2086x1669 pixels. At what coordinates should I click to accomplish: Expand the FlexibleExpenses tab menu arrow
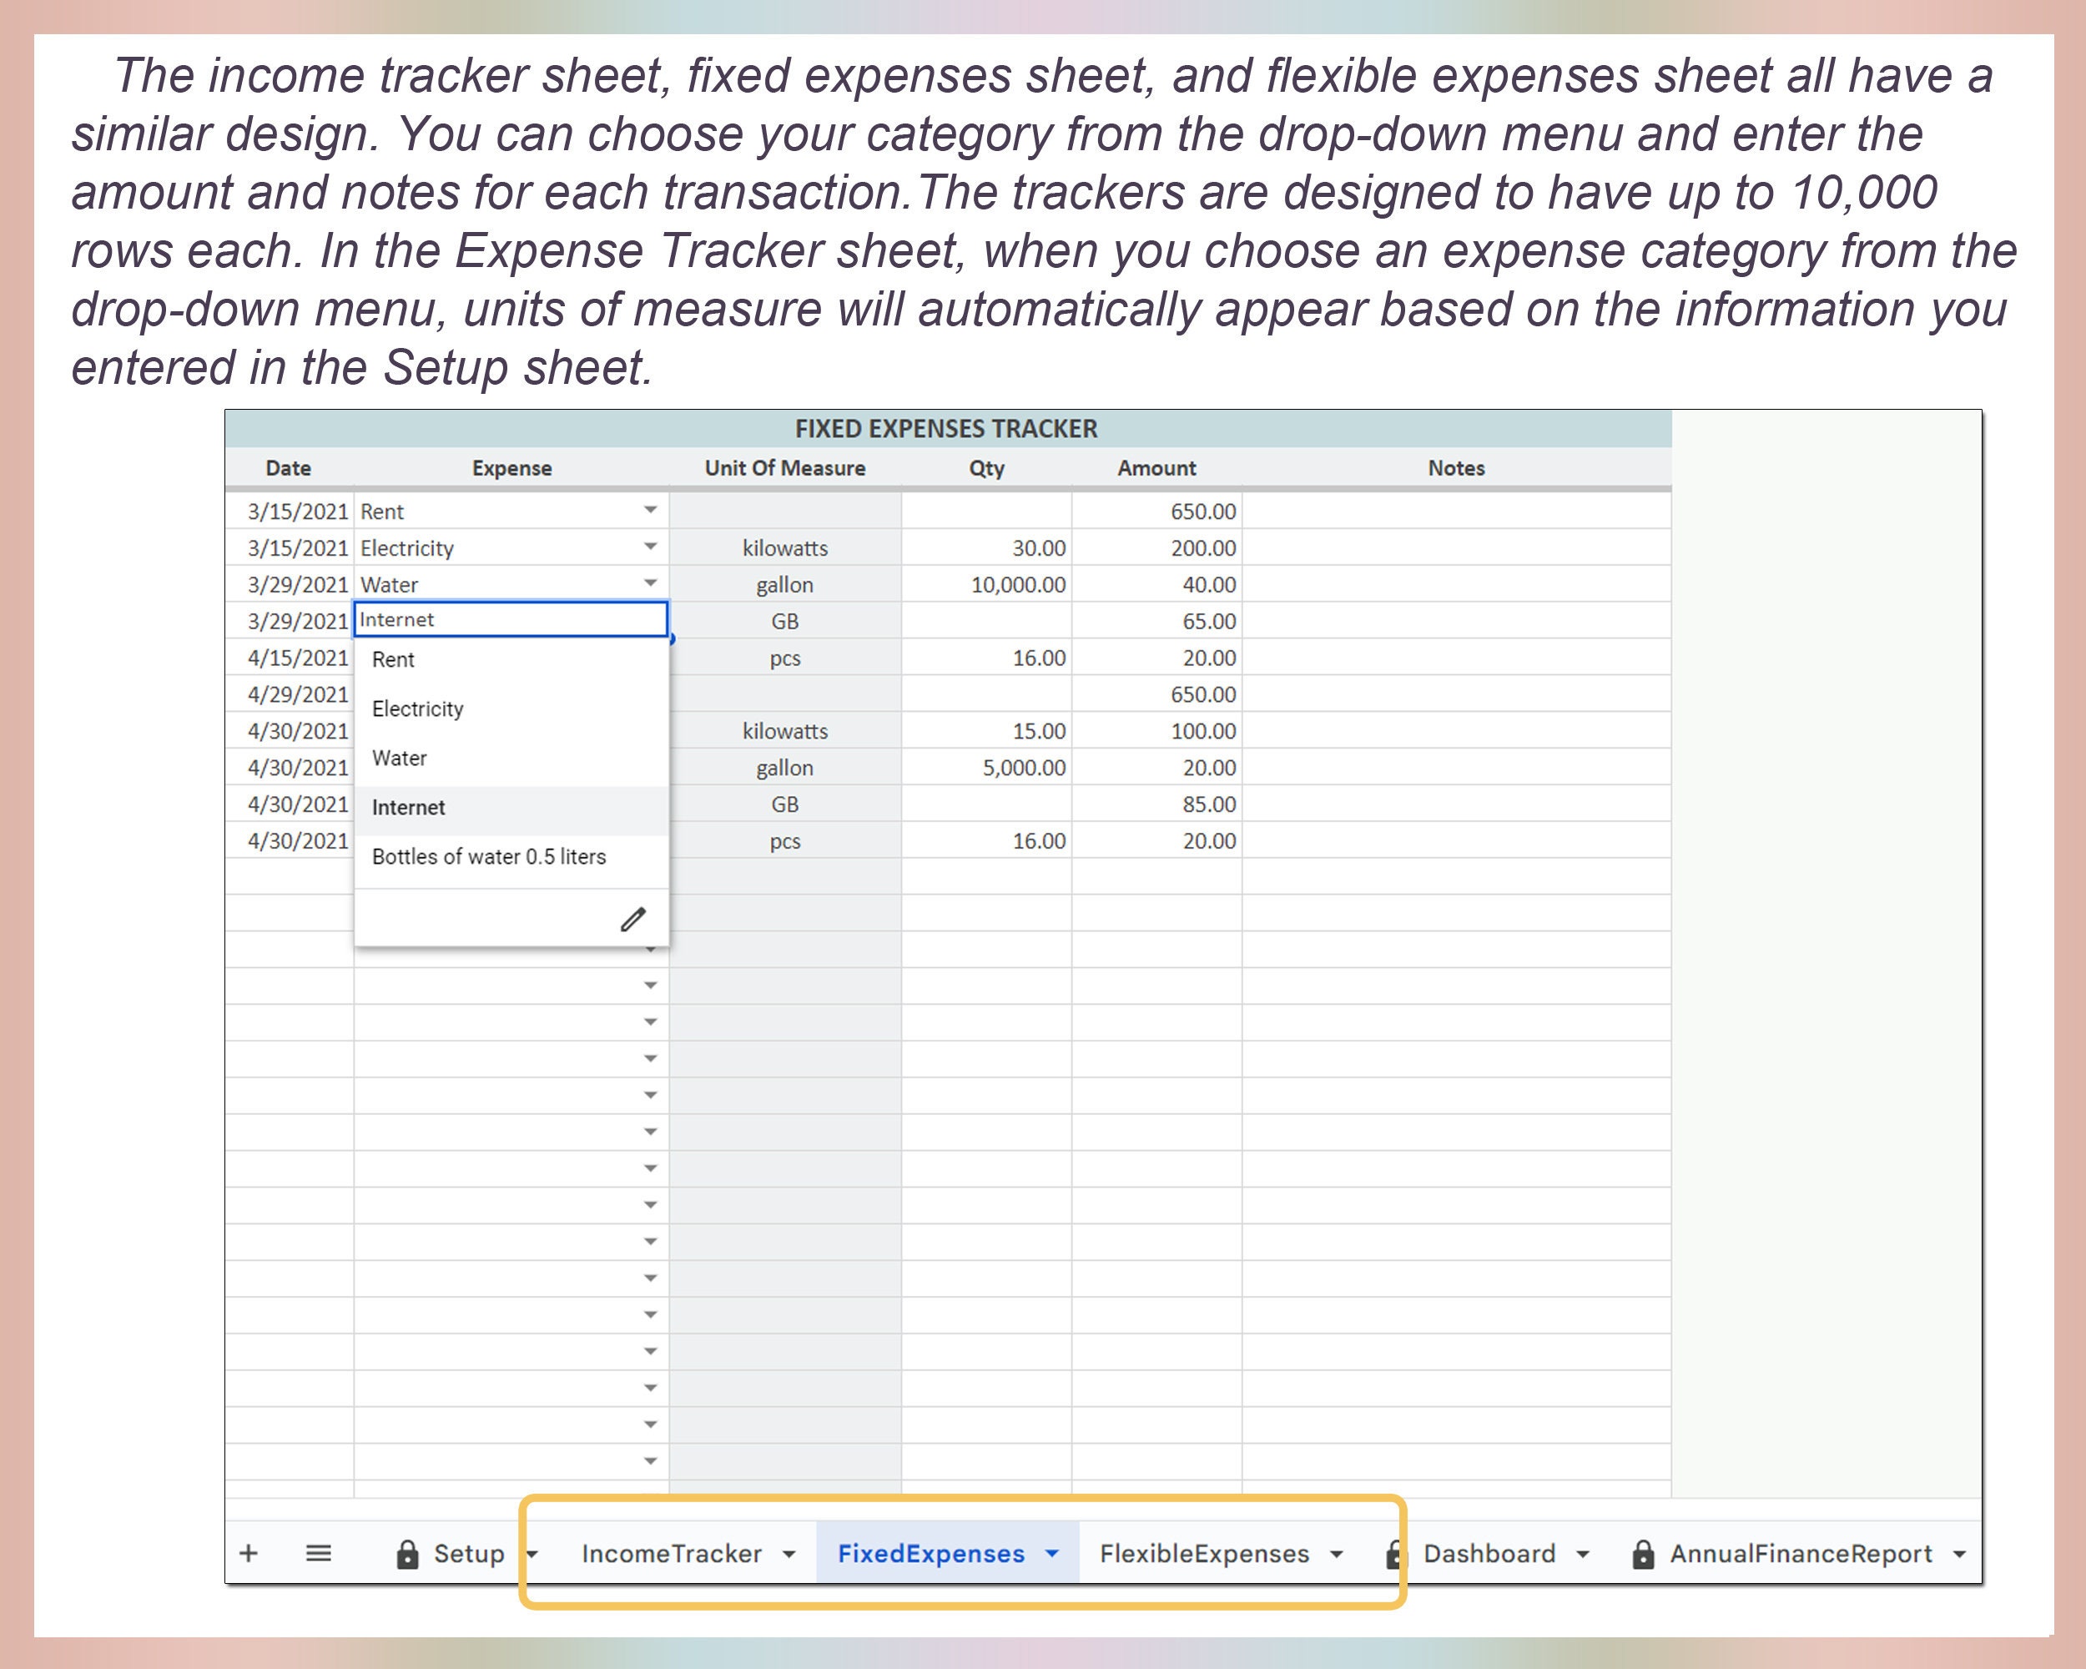point(1338,1553)
